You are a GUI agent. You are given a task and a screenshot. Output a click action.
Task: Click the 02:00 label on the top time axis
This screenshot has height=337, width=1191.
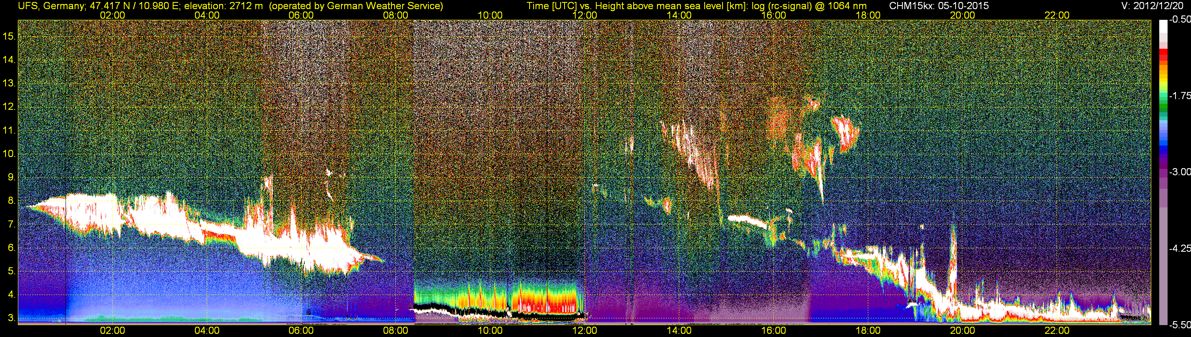coord(112,15)
